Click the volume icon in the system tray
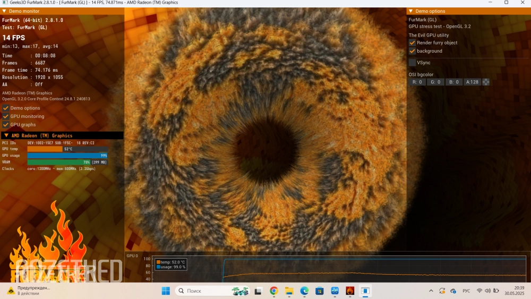Viewport: 531px width, 299px height. [x=487, y=291]
